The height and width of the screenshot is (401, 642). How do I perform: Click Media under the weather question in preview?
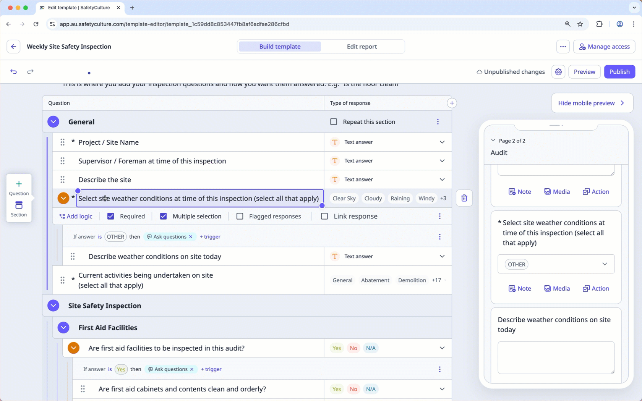pos(557,288)
